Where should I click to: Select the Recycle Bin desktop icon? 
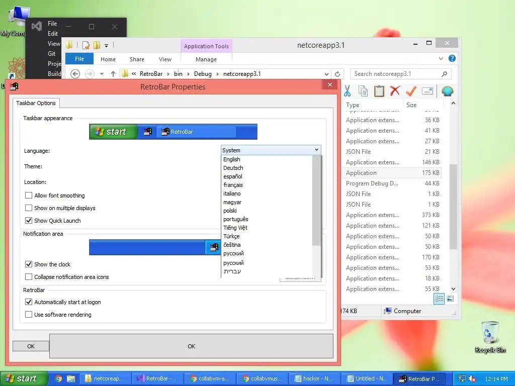(490, 337)
